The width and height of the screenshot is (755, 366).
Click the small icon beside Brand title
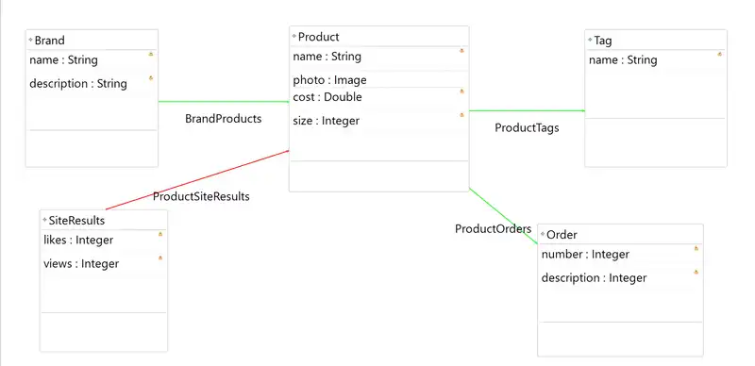tap(31, 40)
